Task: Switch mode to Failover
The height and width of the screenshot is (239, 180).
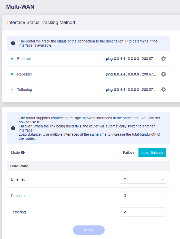Action: click(129, 152)
